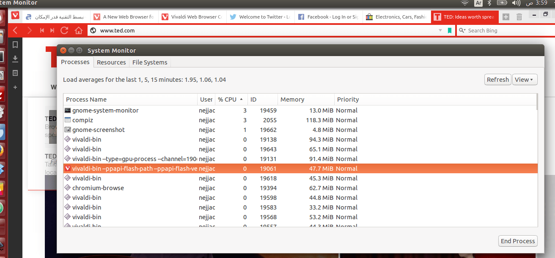Viewport: 555px width, 258px height.
Task: Add a web panel with plus icon
Action: (15, 87)
